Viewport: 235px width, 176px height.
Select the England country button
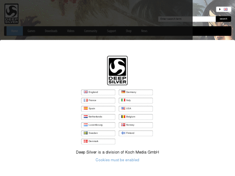pos(98,92)
